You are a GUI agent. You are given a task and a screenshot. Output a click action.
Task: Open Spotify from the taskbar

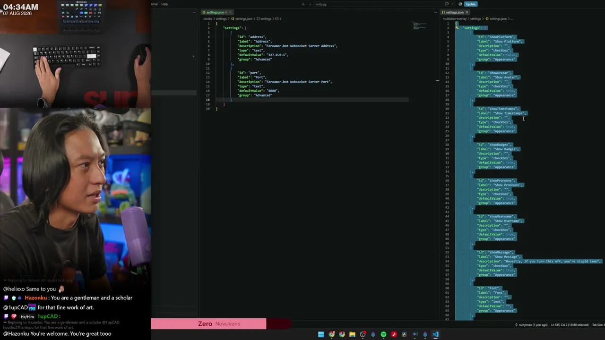383,334
